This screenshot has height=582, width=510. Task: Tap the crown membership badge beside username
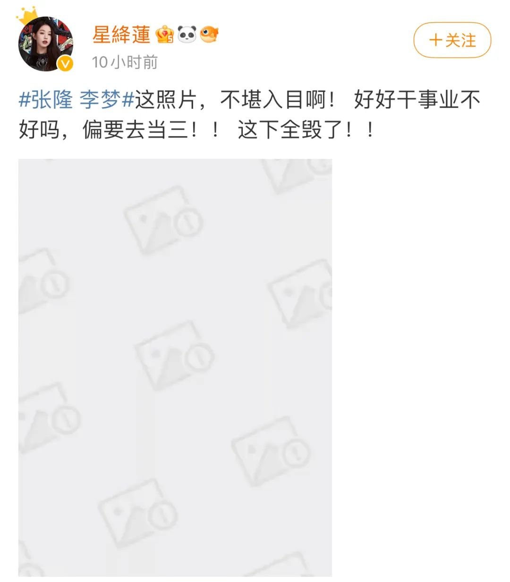(164, 34)
